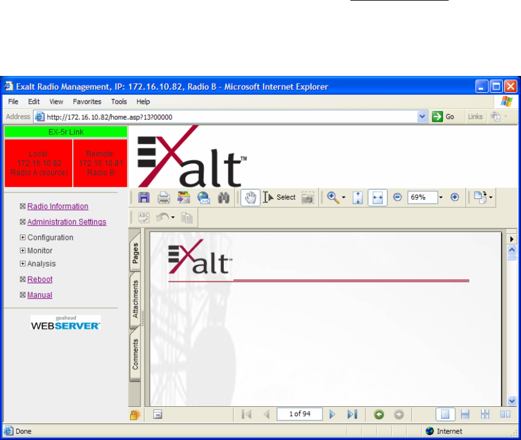521x440 pixels.
Task: Open the Help menu
Action: coord(143,102)
